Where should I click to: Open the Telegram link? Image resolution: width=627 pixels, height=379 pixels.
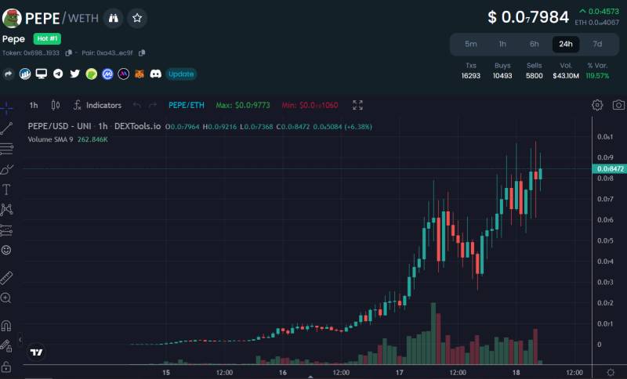58,74
